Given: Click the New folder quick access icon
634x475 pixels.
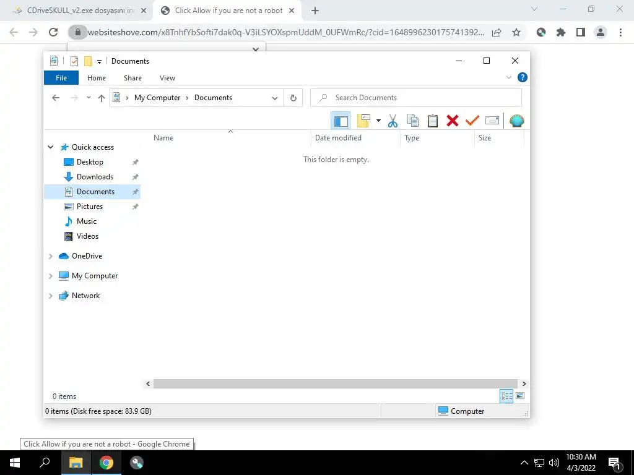Looking at the screenshot, I should pyautogui.click(x=88, y=61).
